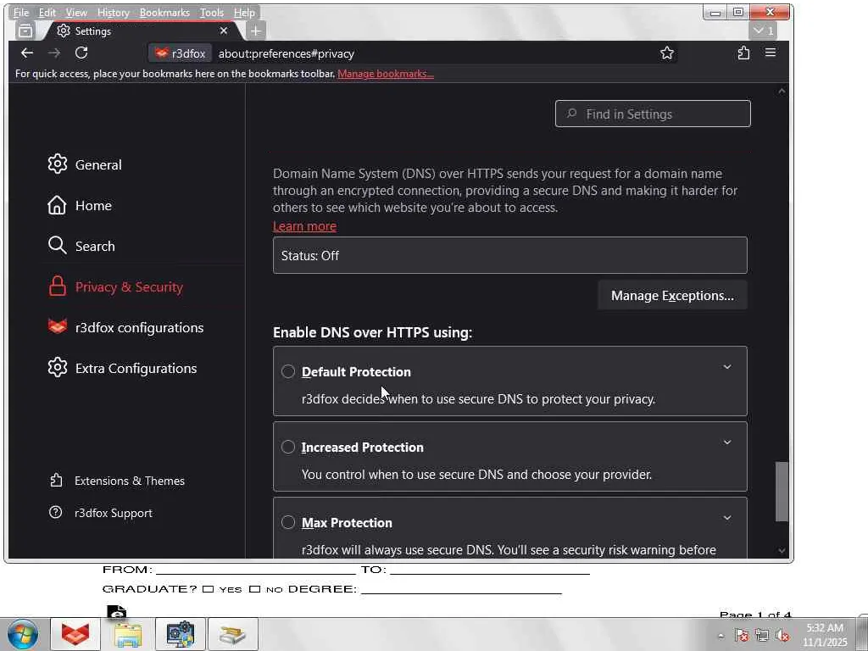This screenshot has width=868, height=651.
Task: Expand the Default Protection chevron
Action: coord(726,367)
